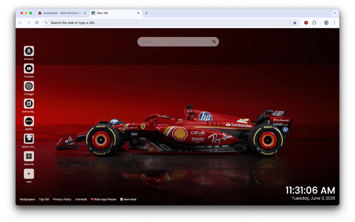Click Uninstall at the bottom
355x222 pixels.
(81, 199)
